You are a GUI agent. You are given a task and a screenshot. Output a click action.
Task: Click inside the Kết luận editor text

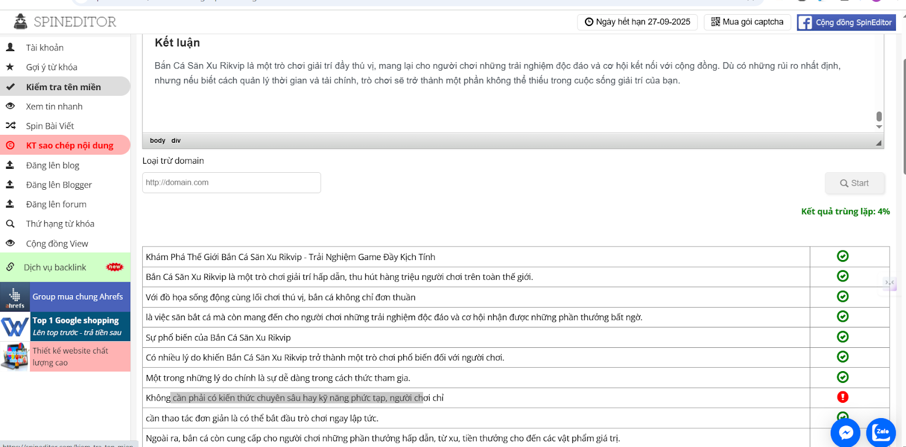497,73
